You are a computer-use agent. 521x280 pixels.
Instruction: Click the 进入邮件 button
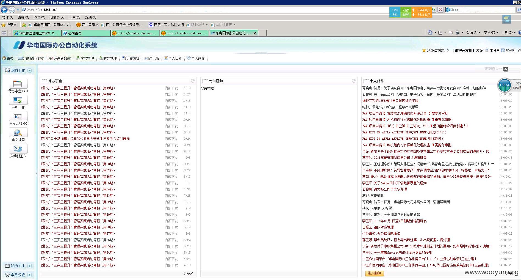click(x=374, y=273)
